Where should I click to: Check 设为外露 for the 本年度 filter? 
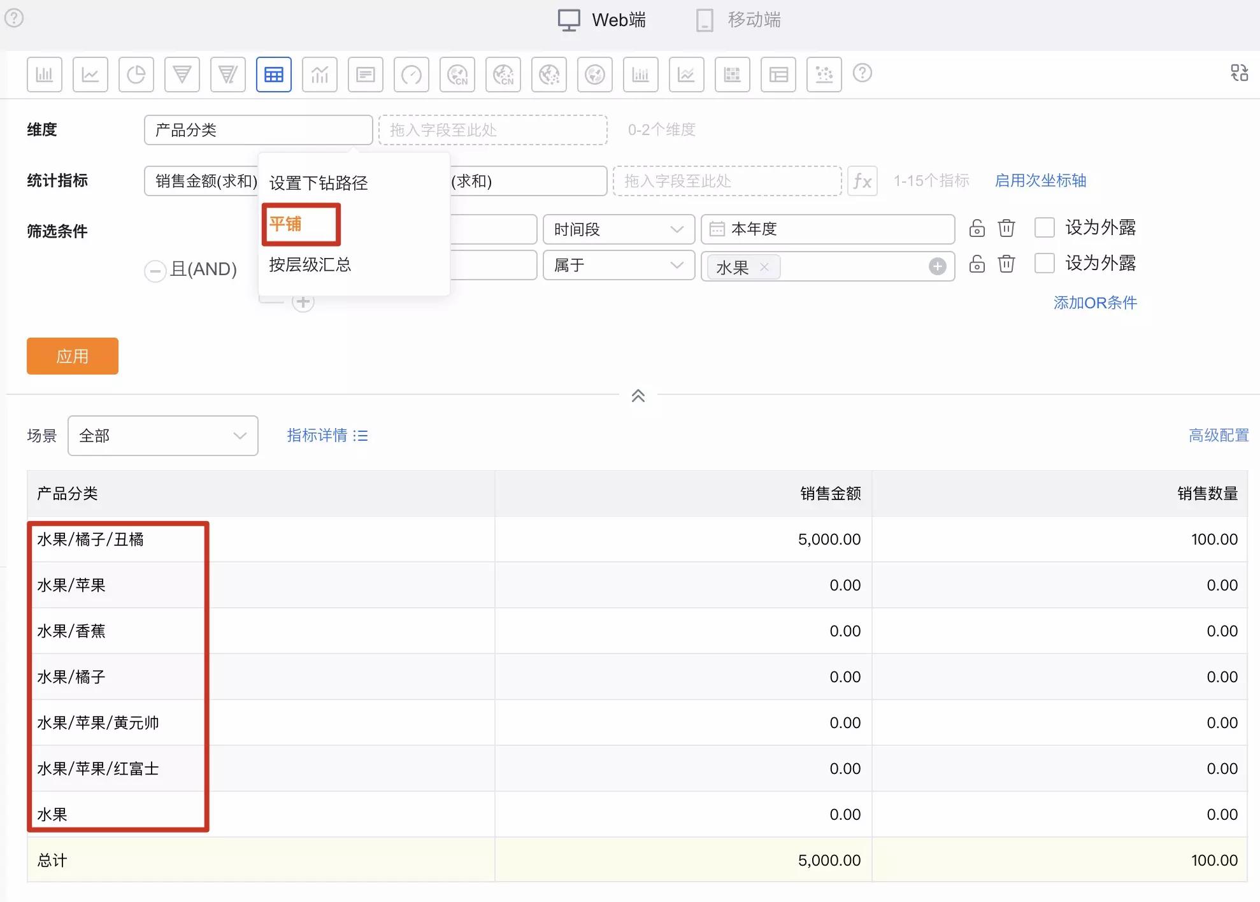click(1044, 227)
